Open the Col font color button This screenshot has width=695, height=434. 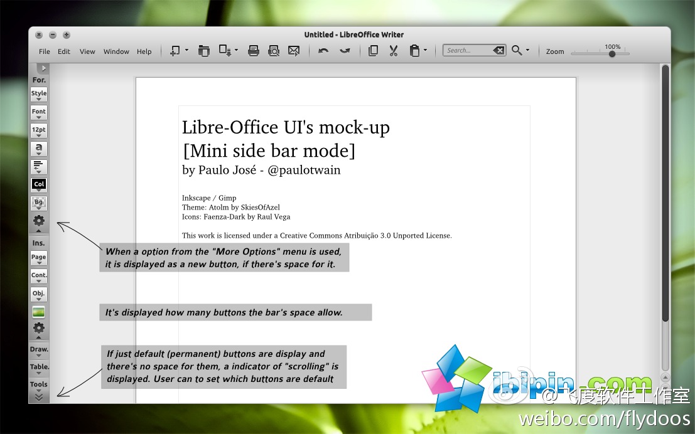coord(38,185)
